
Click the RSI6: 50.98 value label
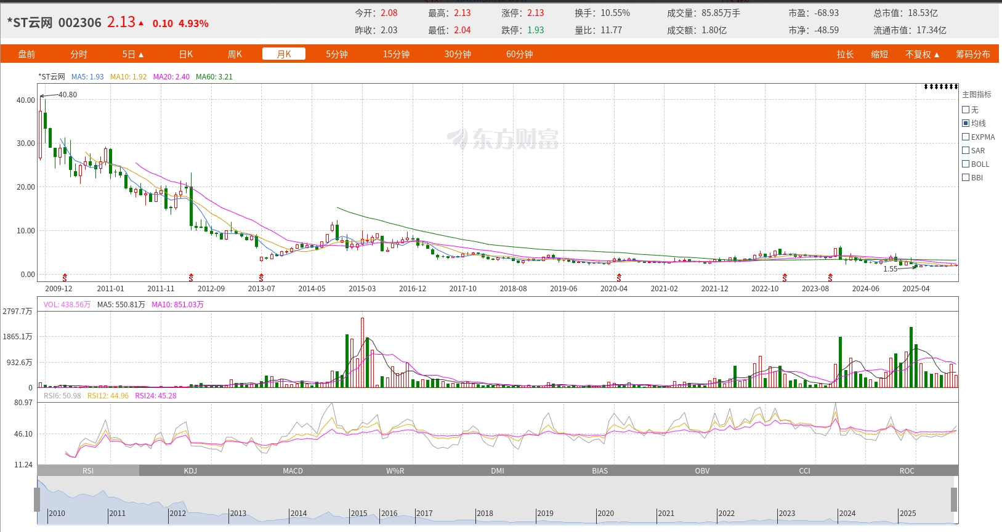click(x=62, y=396)
